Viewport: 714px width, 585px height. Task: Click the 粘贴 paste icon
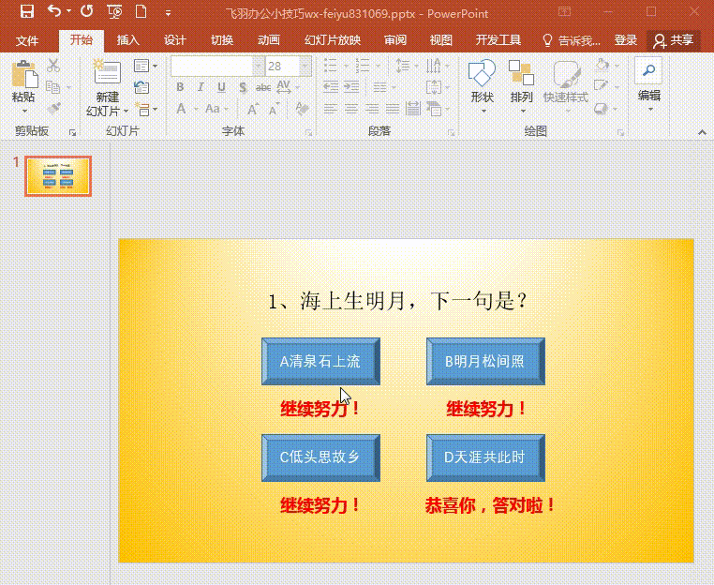(24, 73)
